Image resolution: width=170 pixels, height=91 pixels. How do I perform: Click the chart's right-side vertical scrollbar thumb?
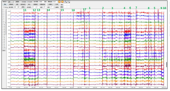pos(166,65)
